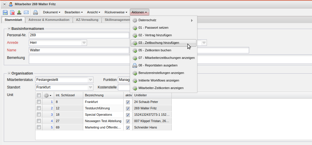Open the Anrede dropdown arrow

coord(84,43)
